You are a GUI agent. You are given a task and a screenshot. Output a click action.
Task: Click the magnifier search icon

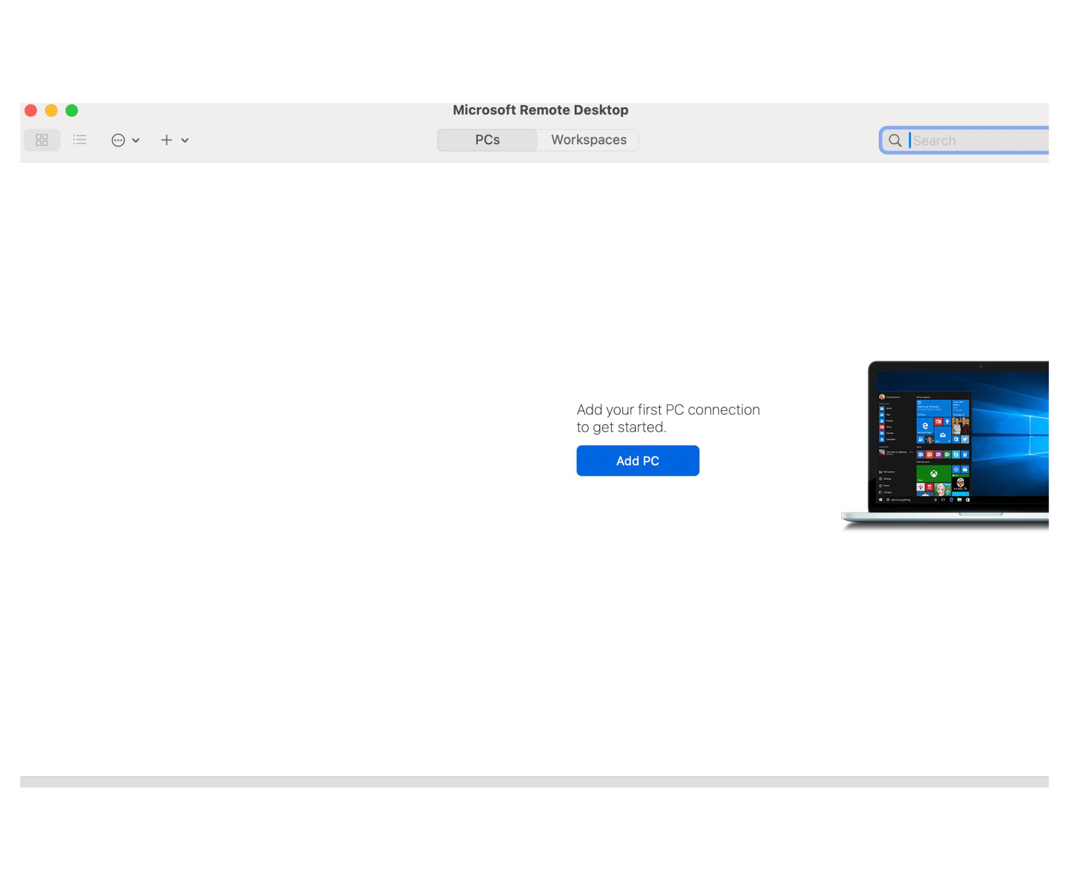tap(895, 141)
